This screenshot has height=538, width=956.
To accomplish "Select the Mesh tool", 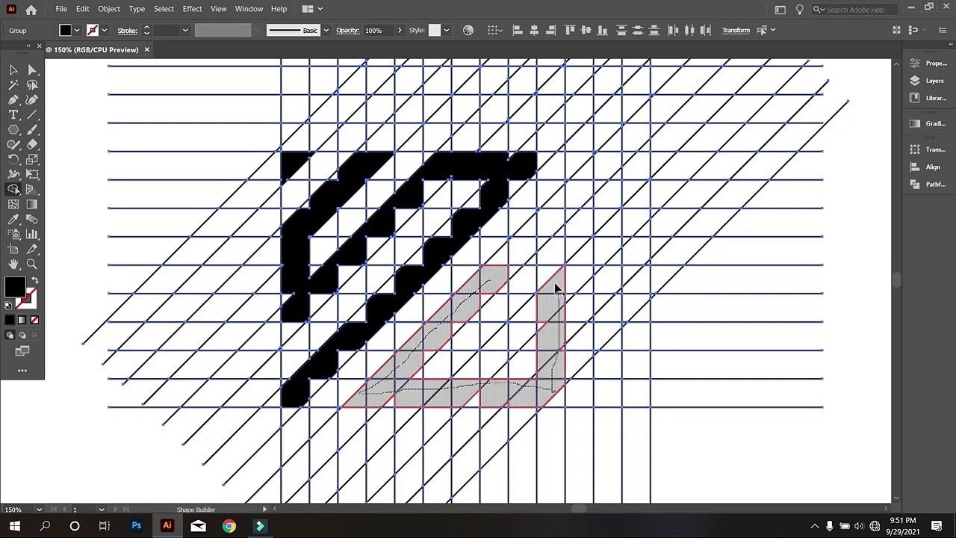I will [13, 204].
